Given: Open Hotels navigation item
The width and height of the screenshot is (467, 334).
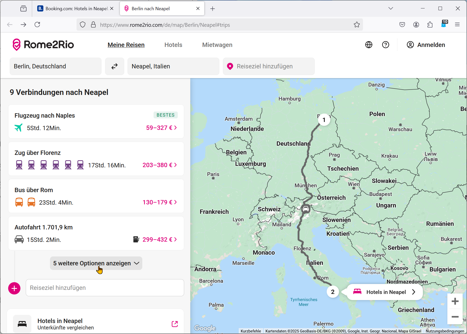Looking at the screenshot, I should (x=173, y=45).
